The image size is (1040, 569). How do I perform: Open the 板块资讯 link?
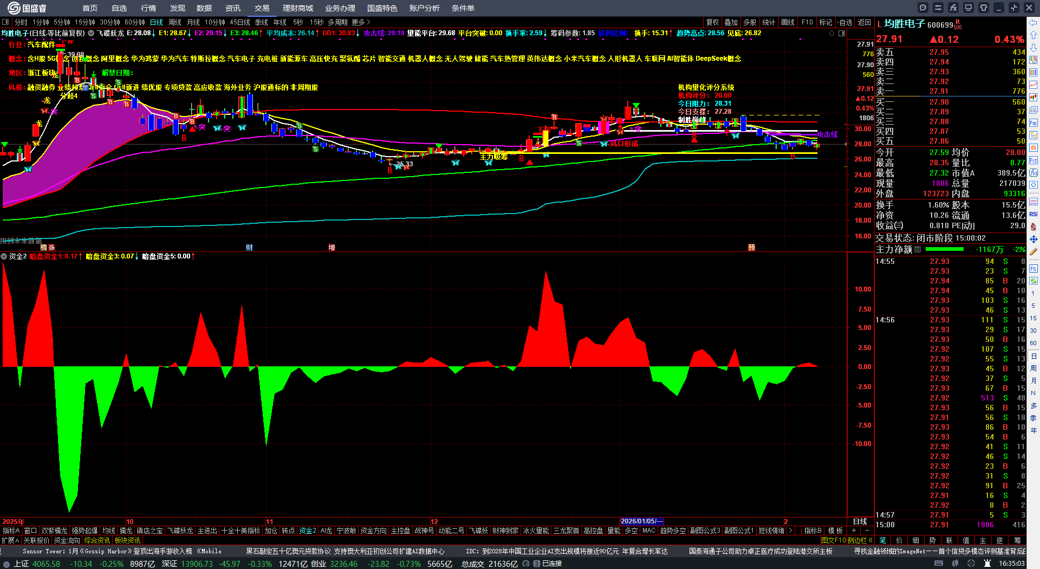click(127, 540)
